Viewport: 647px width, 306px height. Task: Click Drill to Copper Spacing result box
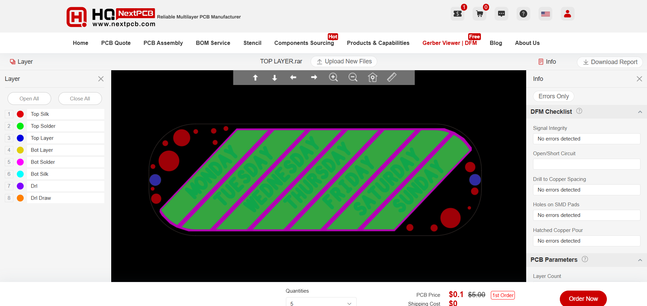(587, 190)
